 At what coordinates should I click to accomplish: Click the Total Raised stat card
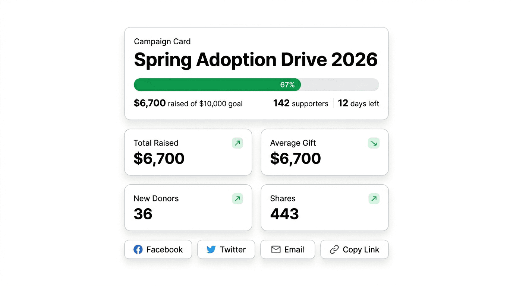pos(188,152)
